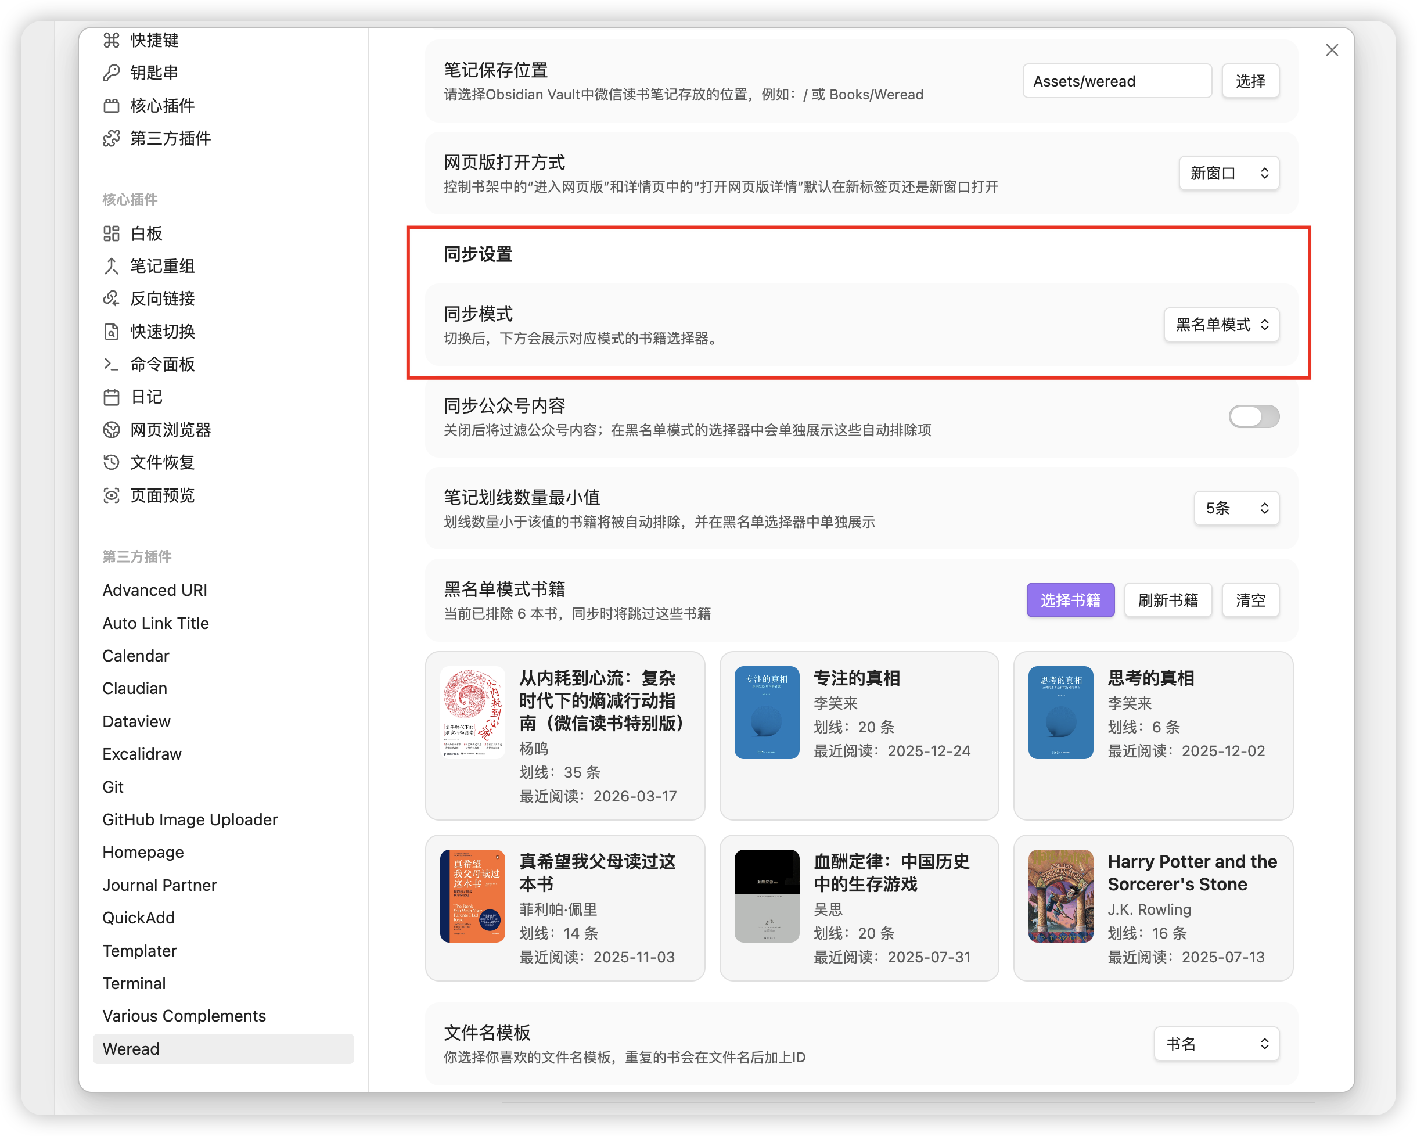1417x1136 pixels.
Task: Click the Note composer (笔记重组) merge icon
Action: [111, 266]
